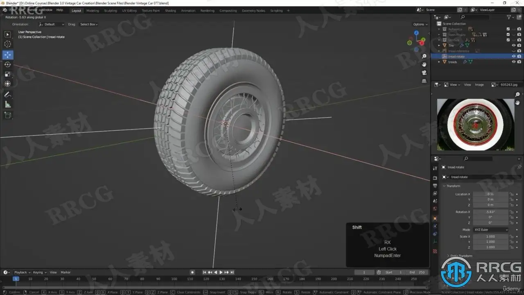Click frame 100 on the timeline
Image resolution: width=524 pixels, height=295 pixels.
[174, 279]
